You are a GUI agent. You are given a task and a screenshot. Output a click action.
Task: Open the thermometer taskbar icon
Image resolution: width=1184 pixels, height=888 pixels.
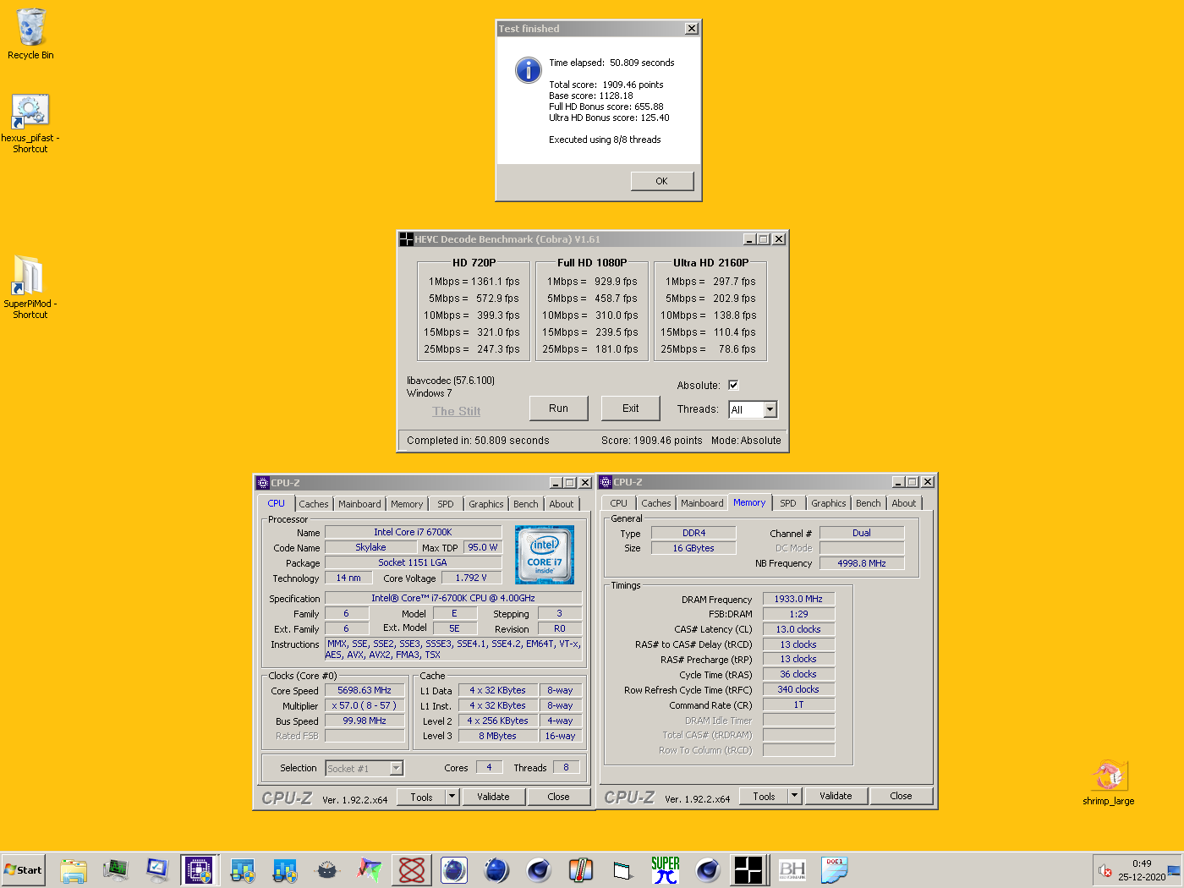coord(581,870)
